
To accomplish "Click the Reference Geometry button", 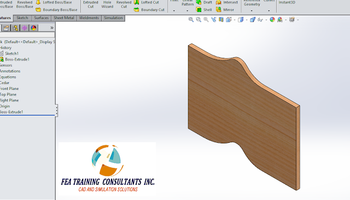I will [x=252, y=3].
